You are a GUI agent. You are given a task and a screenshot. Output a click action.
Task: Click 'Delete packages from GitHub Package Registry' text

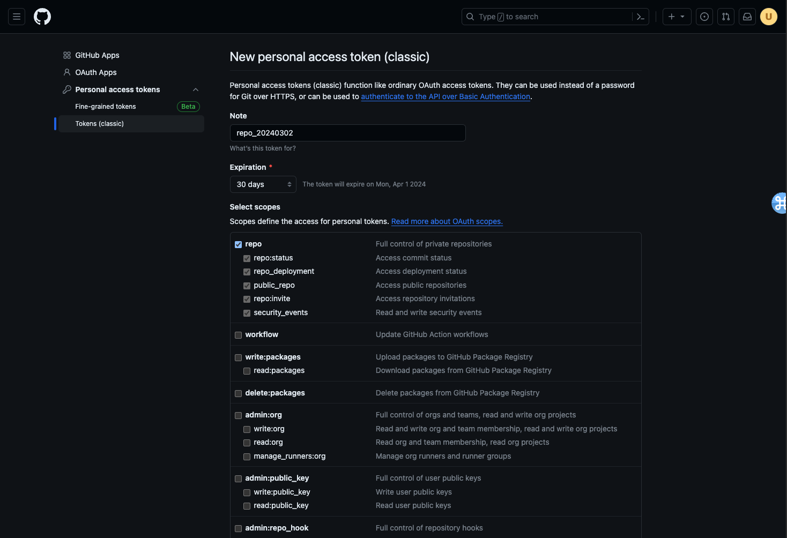(x=458, y=393)
